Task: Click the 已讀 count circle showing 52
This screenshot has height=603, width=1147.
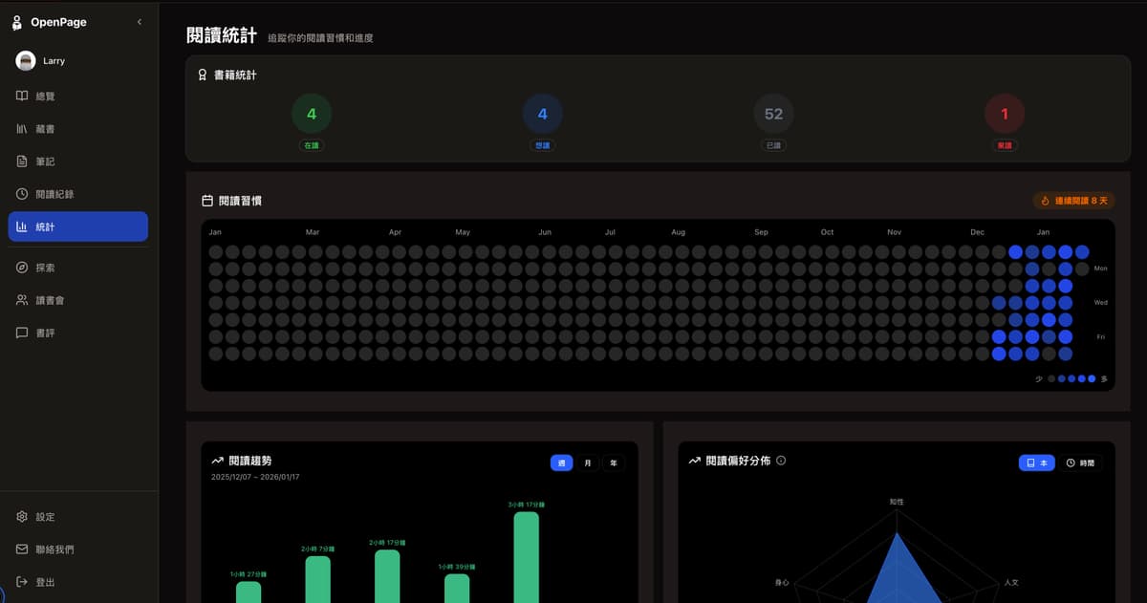Action: tap(773, 114)
